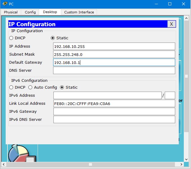Choose the IPv6 Auto Config option
This screenshot has height=169, width=191.
click(x=30, y=87)
